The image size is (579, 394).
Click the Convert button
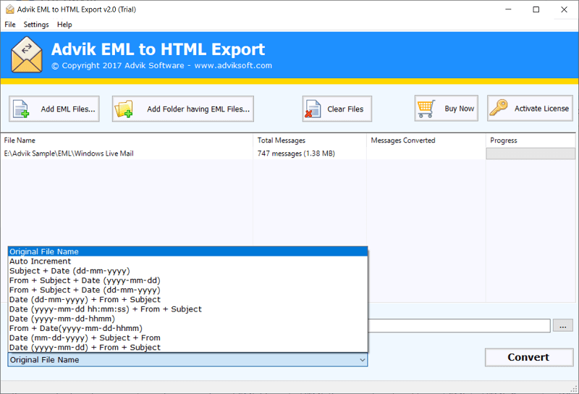pos(529,357)
